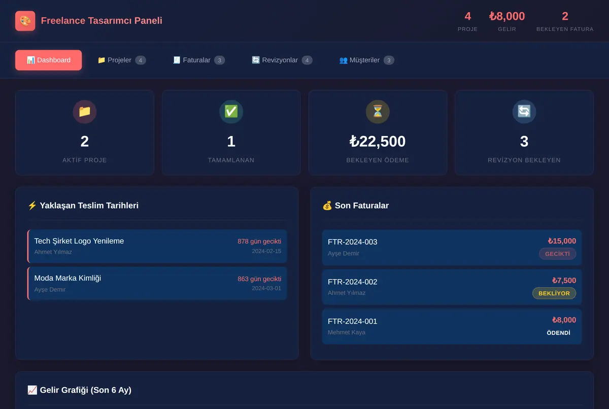Switch to the Projeler tab
Screen dimensions: 609x409
[121, 60]
